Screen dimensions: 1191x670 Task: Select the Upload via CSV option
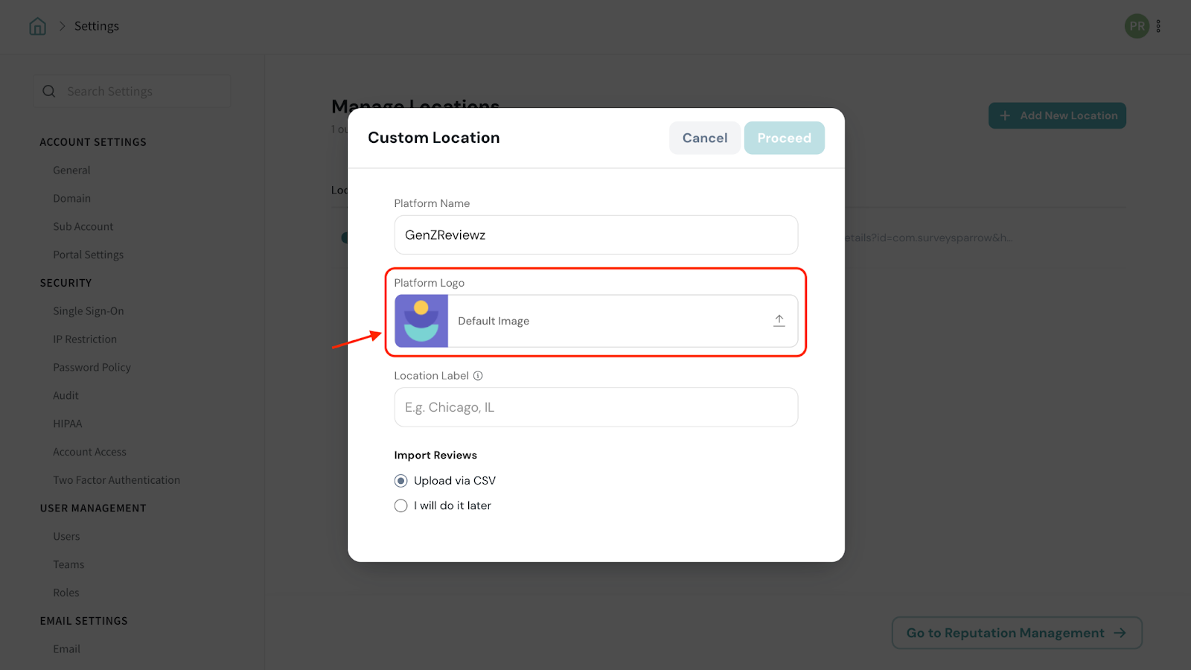(401, 481)
